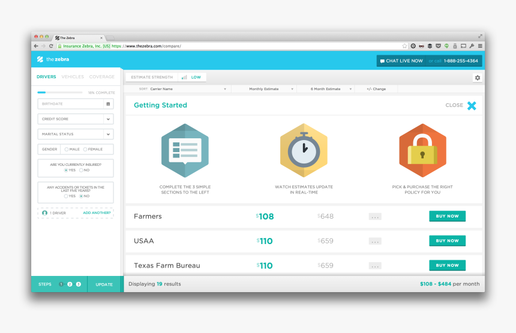Click the USAA row ellipsis change icon

click(375, 242)
